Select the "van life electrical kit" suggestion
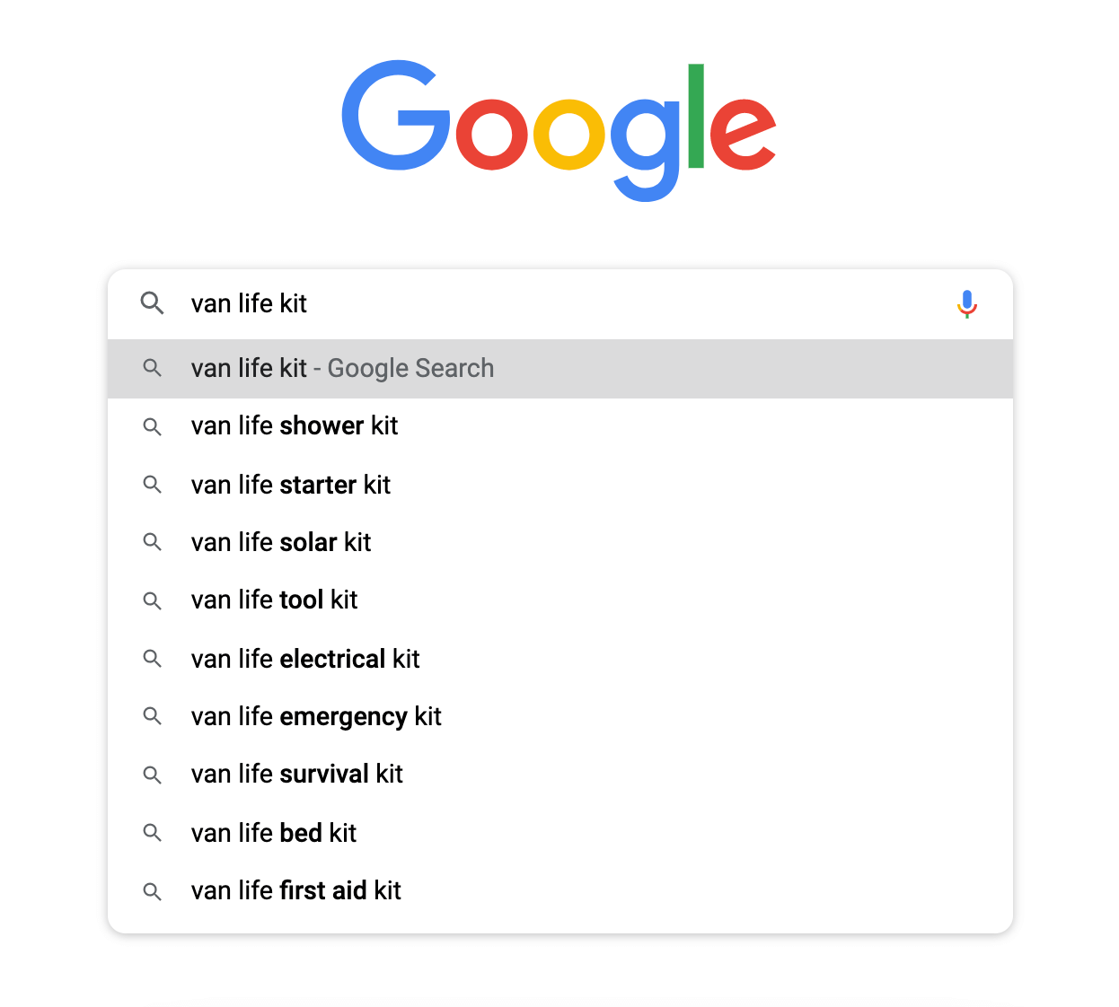 305,659
